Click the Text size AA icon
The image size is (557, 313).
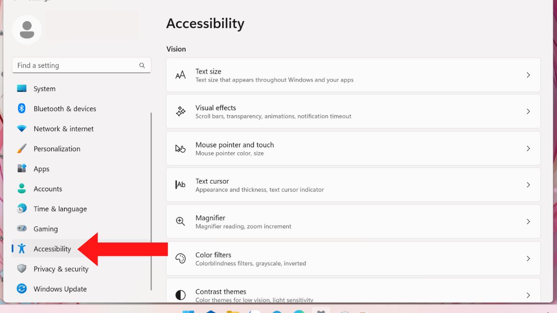point(181,75)
